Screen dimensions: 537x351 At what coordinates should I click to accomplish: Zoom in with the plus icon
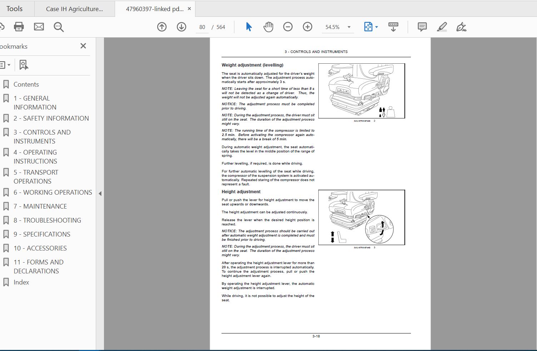click(307, 27)
